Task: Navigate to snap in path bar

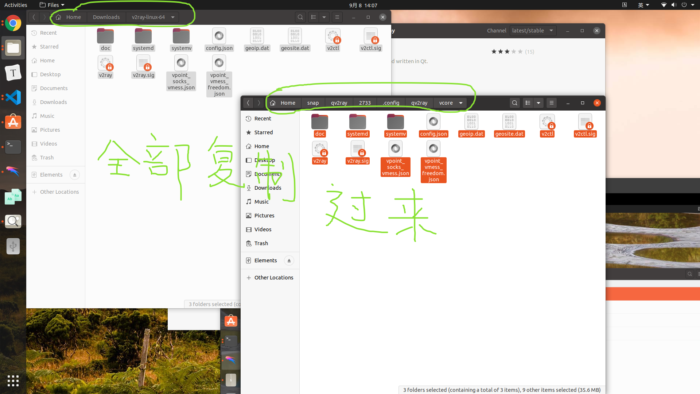Action: 313,103
